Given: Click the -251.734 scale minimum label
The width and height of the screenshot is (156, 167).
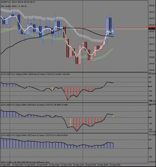Looking at the screenshot, I should coord(152,132).
